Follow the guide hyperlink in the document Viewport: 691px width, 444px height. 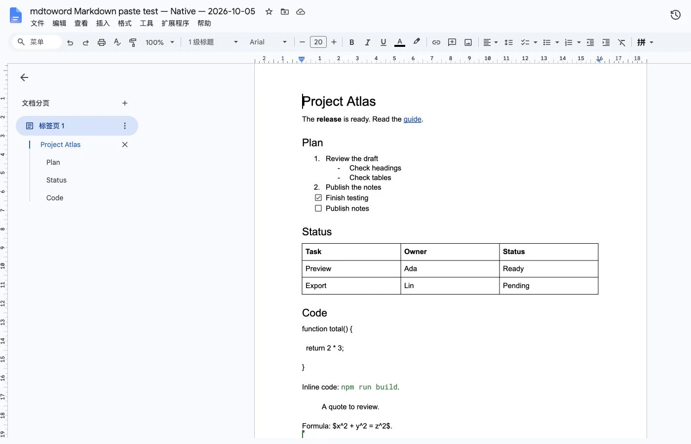pyautogui.click(x=413, y=119)
